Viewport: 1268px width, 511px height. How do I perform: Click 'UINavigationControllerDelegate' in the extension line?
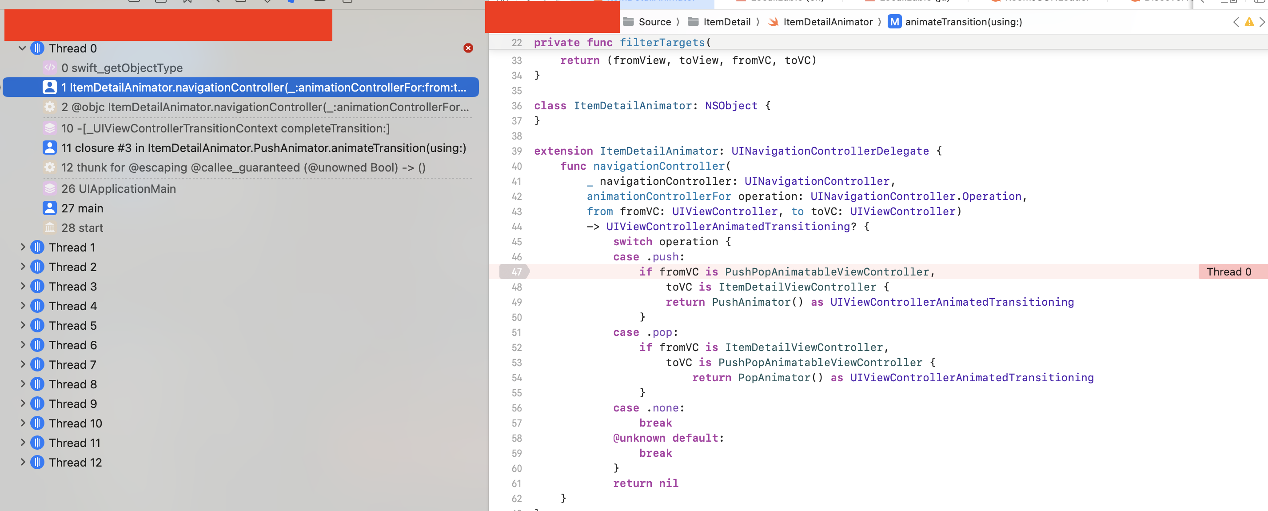[x=830, y=151]
